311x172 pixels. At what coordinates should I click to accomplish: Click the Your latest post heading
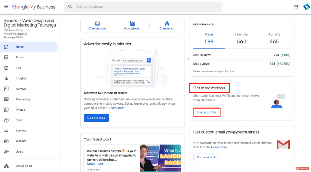[x=97, y=139]
